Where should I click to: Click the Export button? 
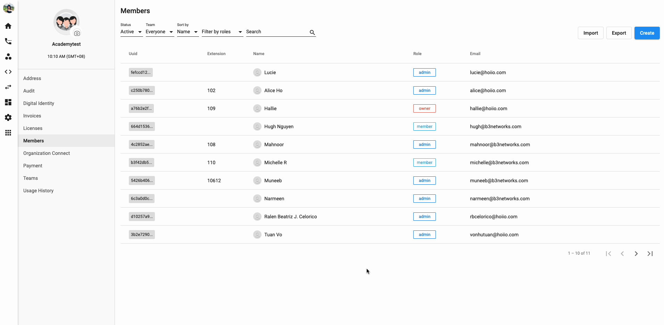pyautogui.click(x=619, y=33)
